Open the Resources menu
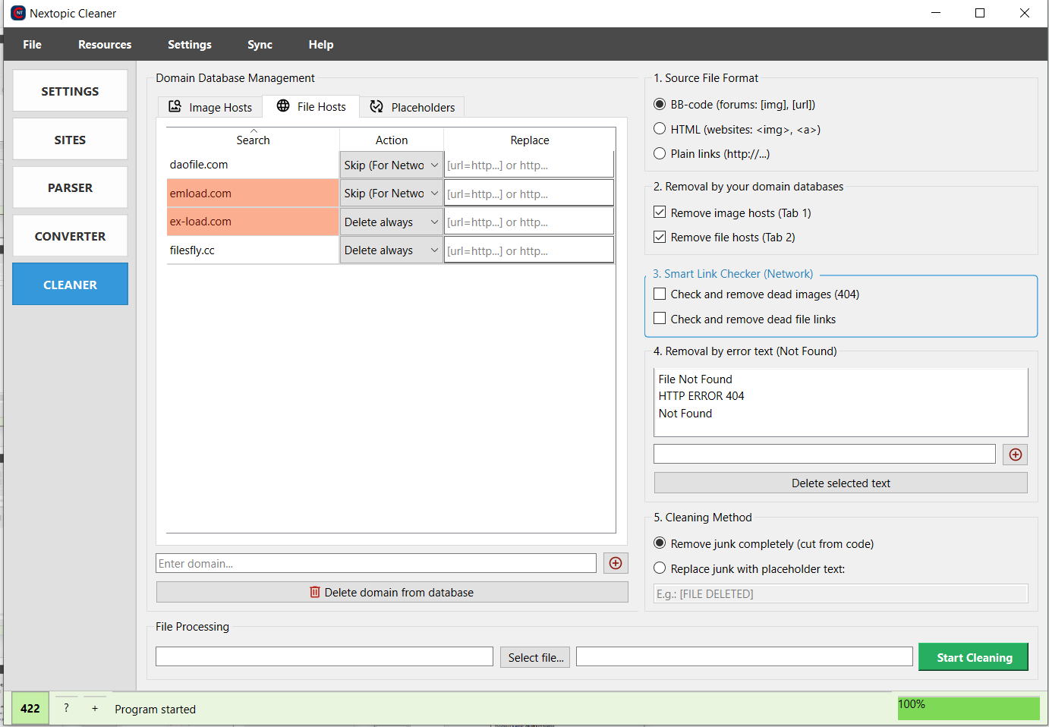1049x727 pixels. click(105, 45)
